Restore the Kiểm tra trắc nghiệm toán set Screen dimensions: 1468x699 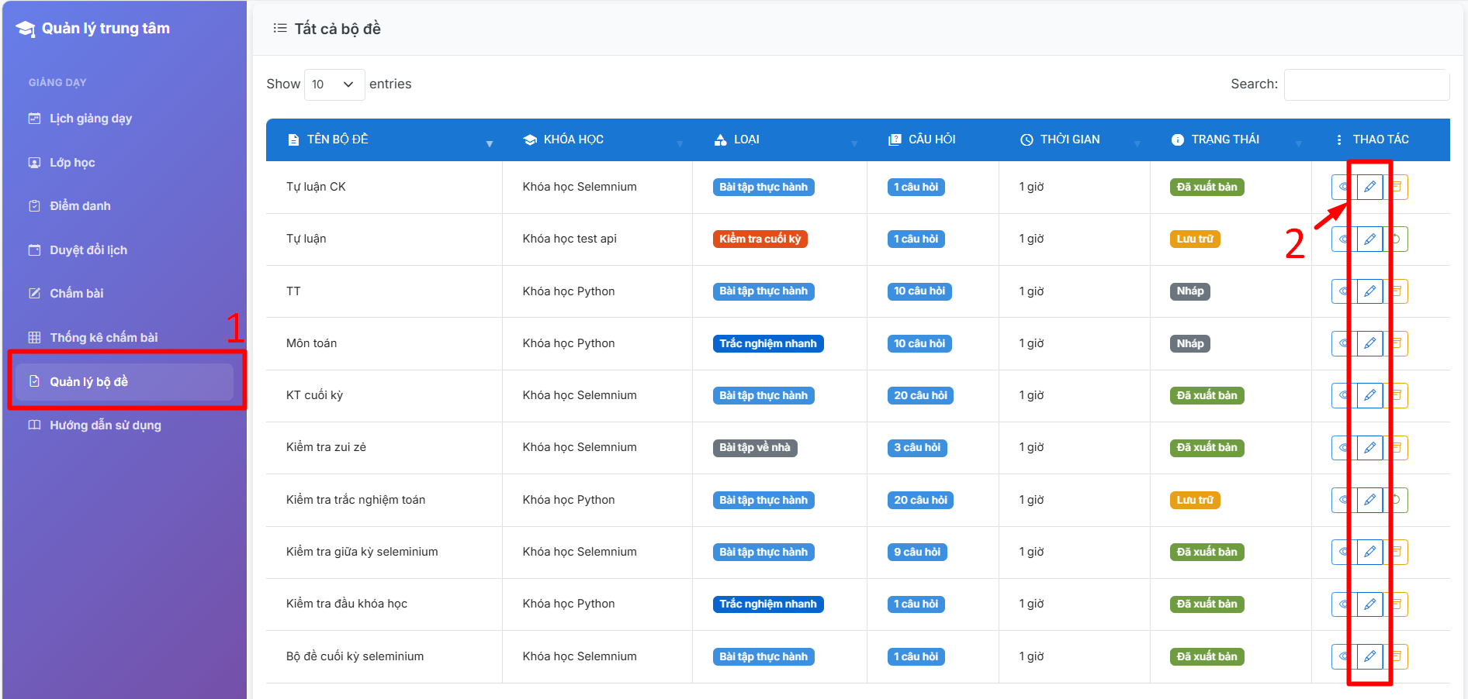1397,500
